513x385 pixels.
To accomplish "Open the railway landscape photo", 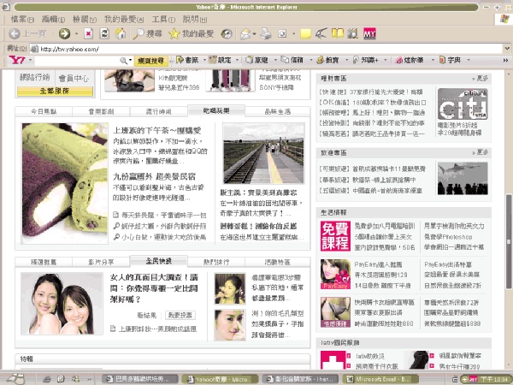I will point(263,153).
